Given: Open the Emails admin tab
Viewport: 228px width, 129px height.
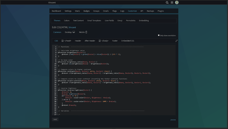Looking at the screenshot, I should 106,11.
